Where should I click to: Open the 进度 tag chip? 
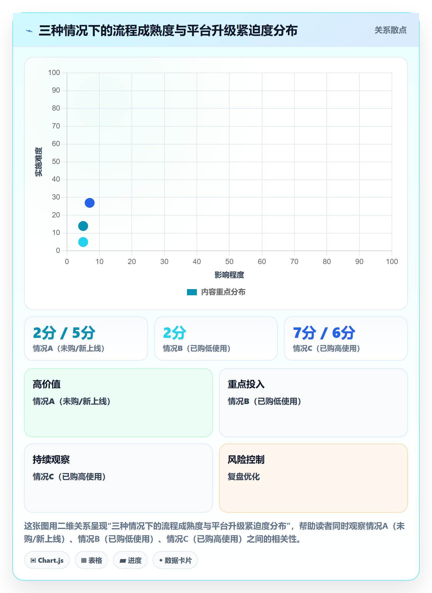(x=130, y=560)
